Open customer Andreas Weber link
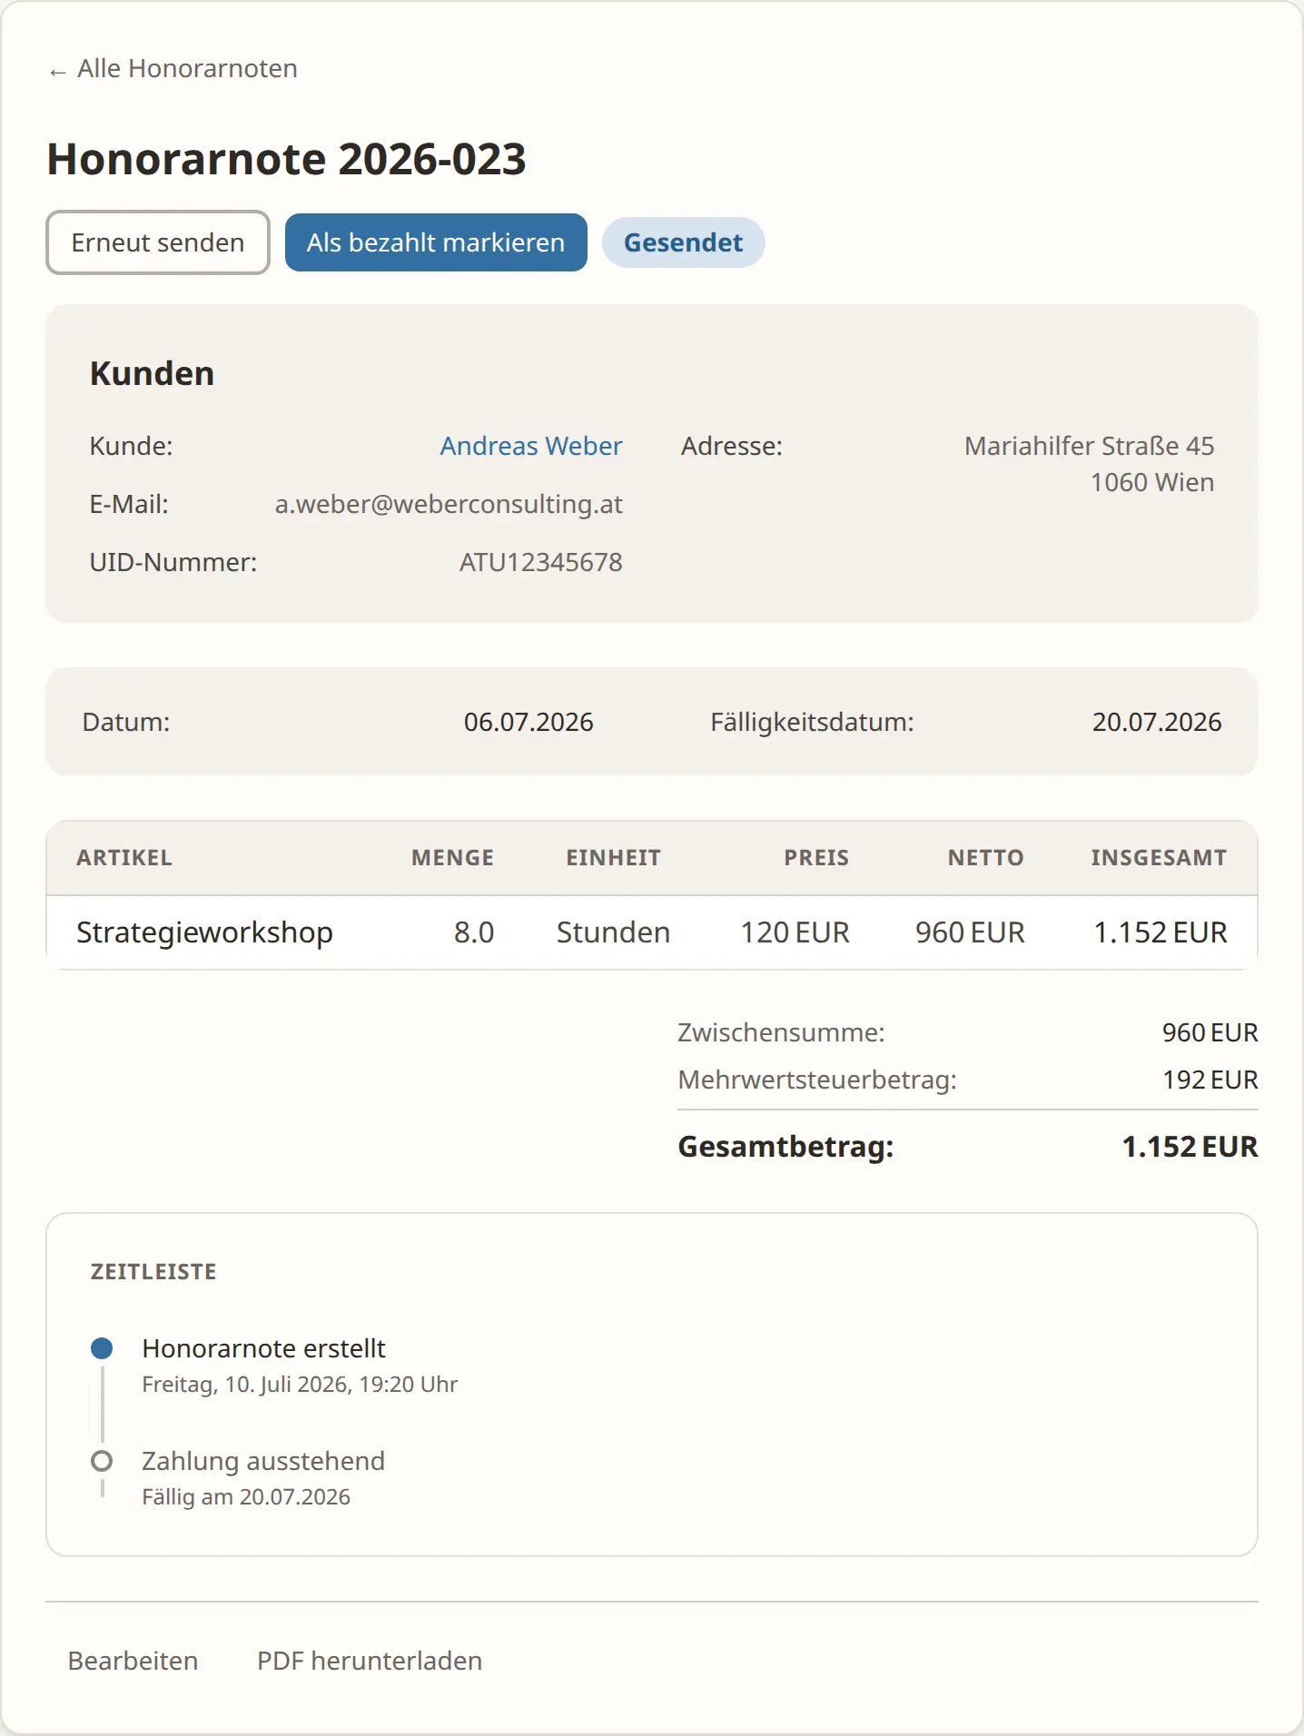 531,446
